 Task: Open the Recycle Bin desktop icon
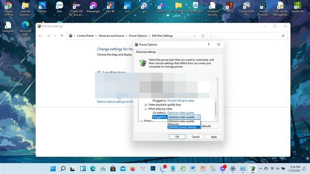(195, 7)
